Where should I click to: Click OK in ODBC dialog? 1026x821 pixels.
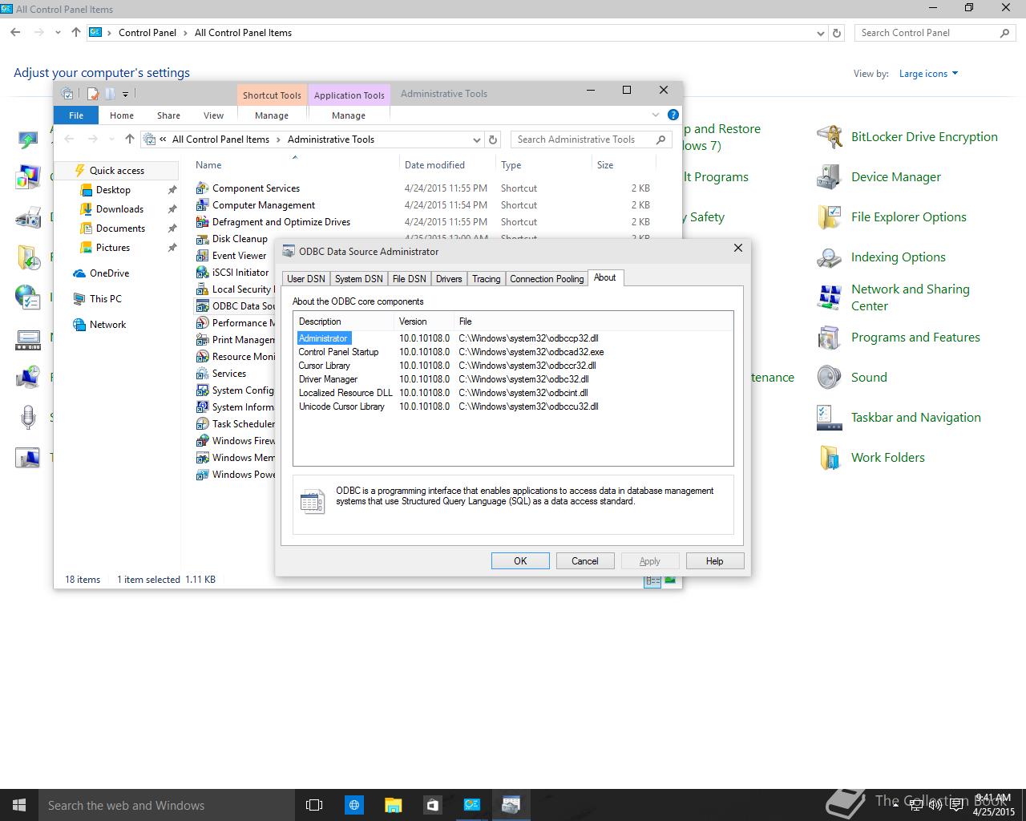[520, 561]
